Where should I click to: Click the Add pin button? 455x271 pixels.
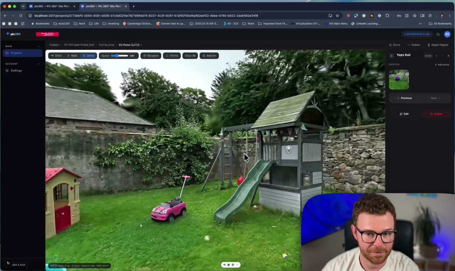[209, 55]
